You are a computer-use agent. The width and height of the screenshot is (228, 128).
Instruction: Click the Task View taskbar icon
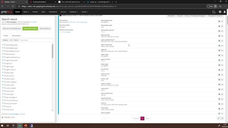click(8, 126)
